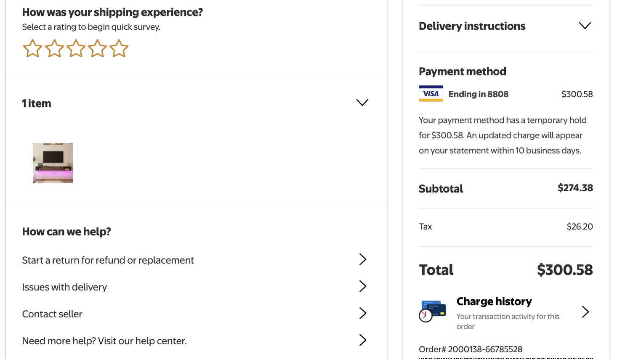The image size is (617, 359).
Task: Select the second rating star
Action: [54, 49]
